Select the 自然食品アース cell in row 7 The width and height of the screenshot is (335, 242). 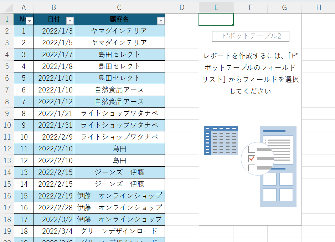119,90
